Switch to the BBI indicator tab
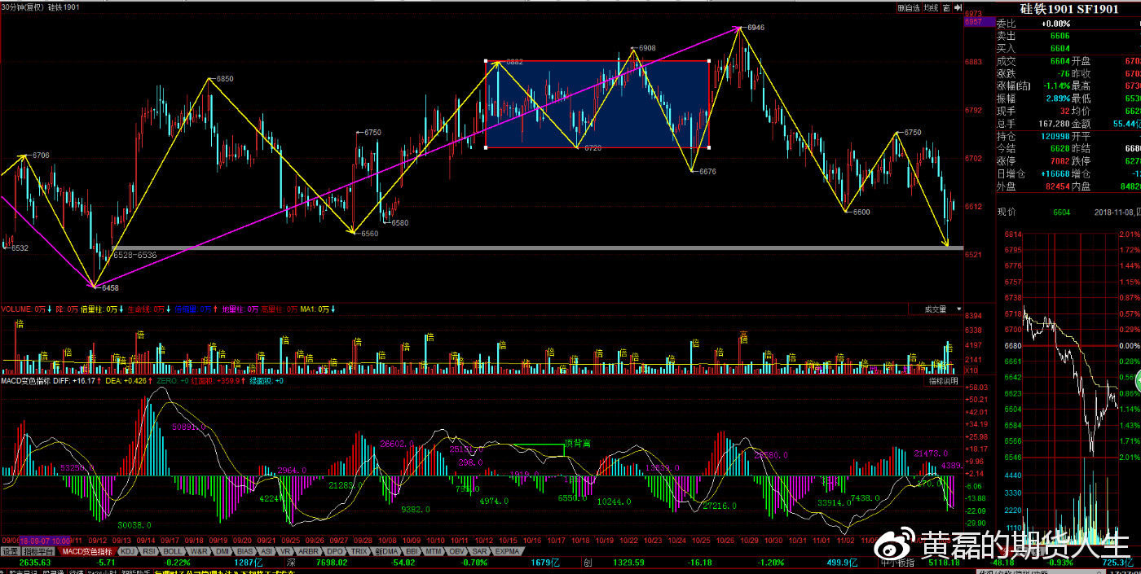1141x574 pixels. click(x=412, y=551)
